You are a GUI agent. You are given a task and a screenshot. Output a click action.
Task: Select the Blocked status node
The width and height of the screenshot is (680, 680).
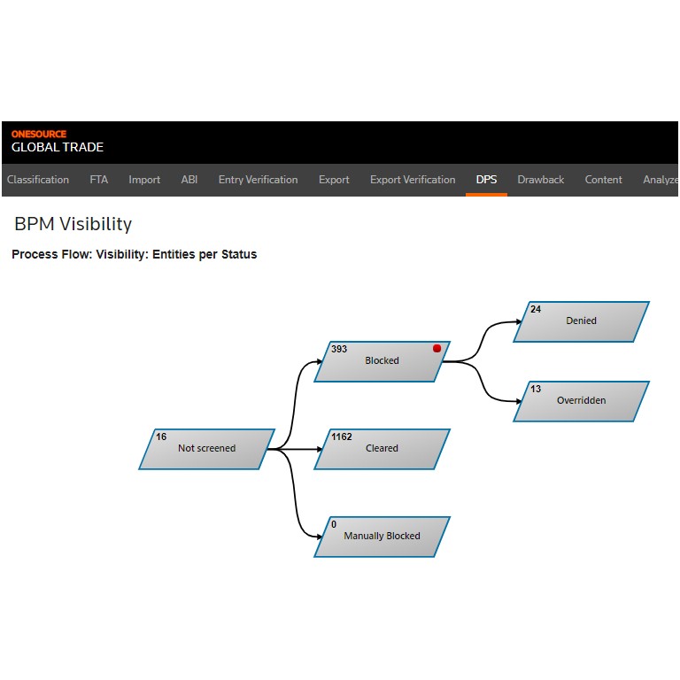(x=382, y=361)
